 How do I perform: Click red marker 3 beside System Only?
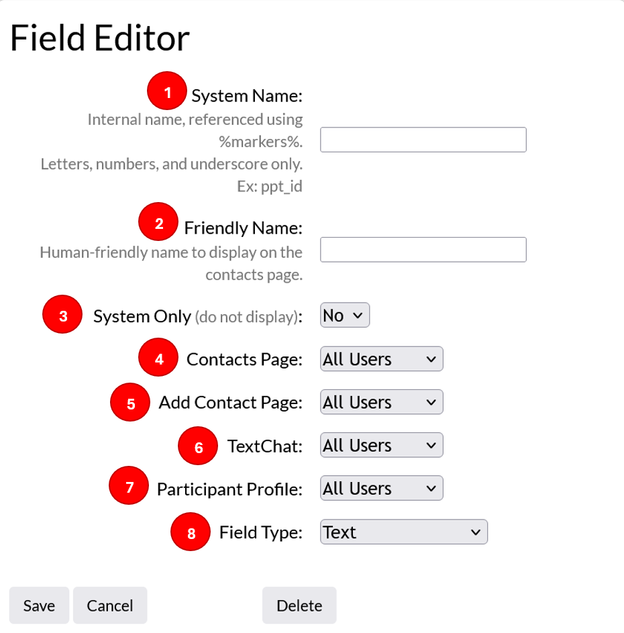coord(62,314)
